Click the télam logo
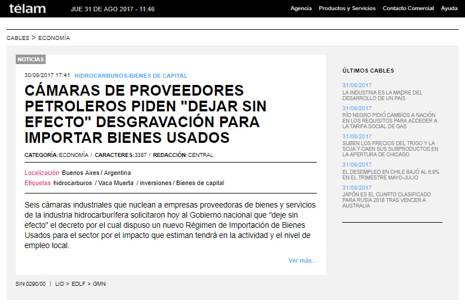 (x=28, y=8)
